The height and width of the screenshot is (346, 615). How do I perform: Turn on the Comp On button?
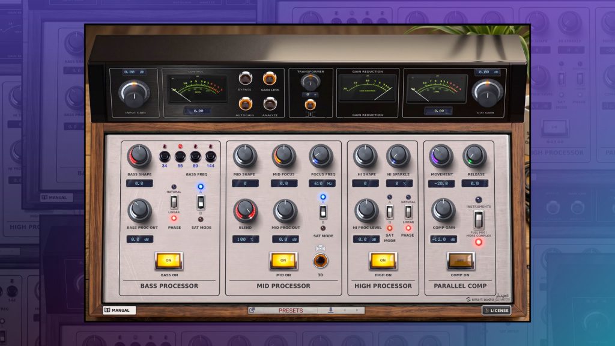coord(461,261)
